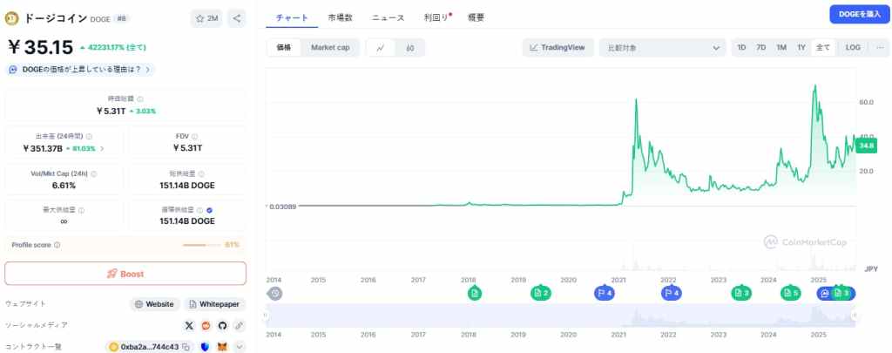Switch chart to Market cap view
Screen dimensions: 892x353
coord(330,48)
